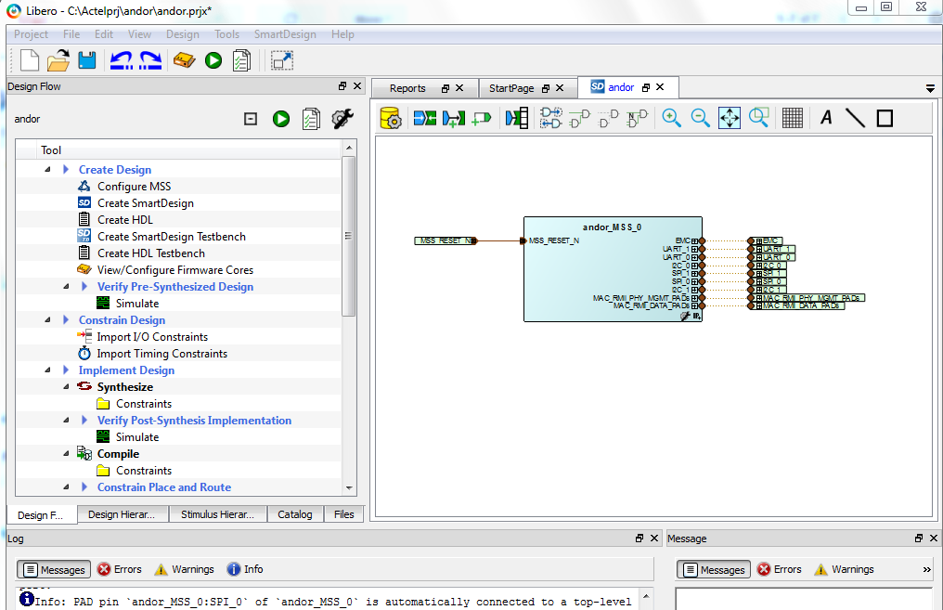Collapse the Constrain Design section
This screenshot has height=610, width=943.
[x=47, y=320]
